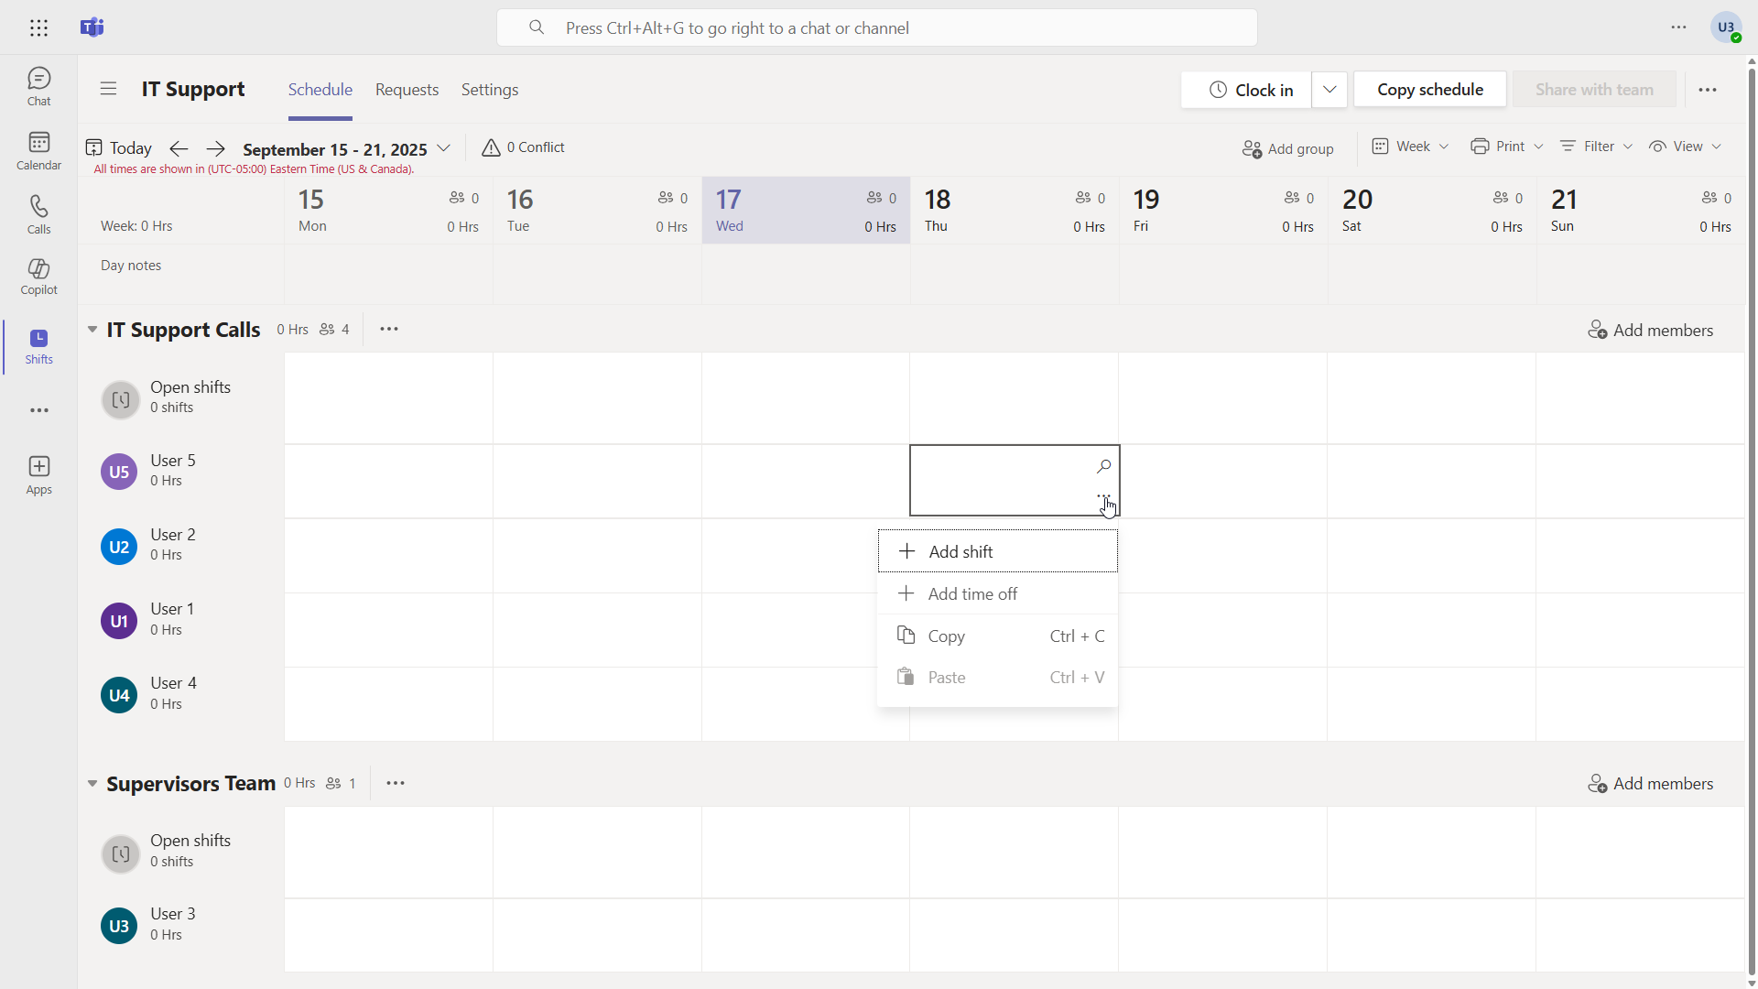Click the Copy schedule button
Screen dimensions: 1758x989
tap(1429, 90)
